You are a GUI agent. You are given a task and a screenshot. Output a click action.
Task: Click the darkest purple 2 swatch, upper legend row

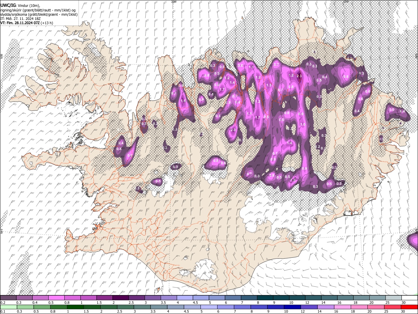point(121,298)
